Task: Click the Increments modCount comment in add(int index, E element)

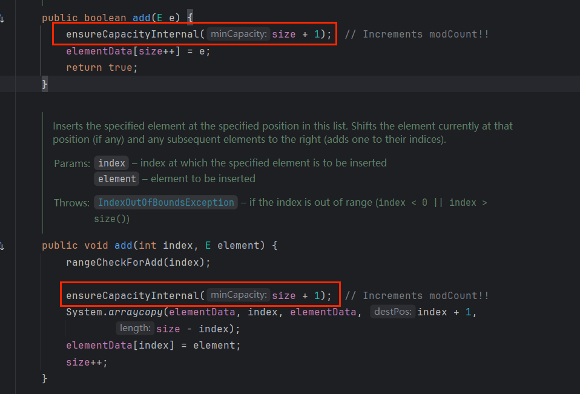Action: pyautogui.click(x=417, y=296)
